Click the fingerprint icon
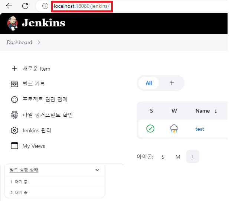 coord(14,115)
